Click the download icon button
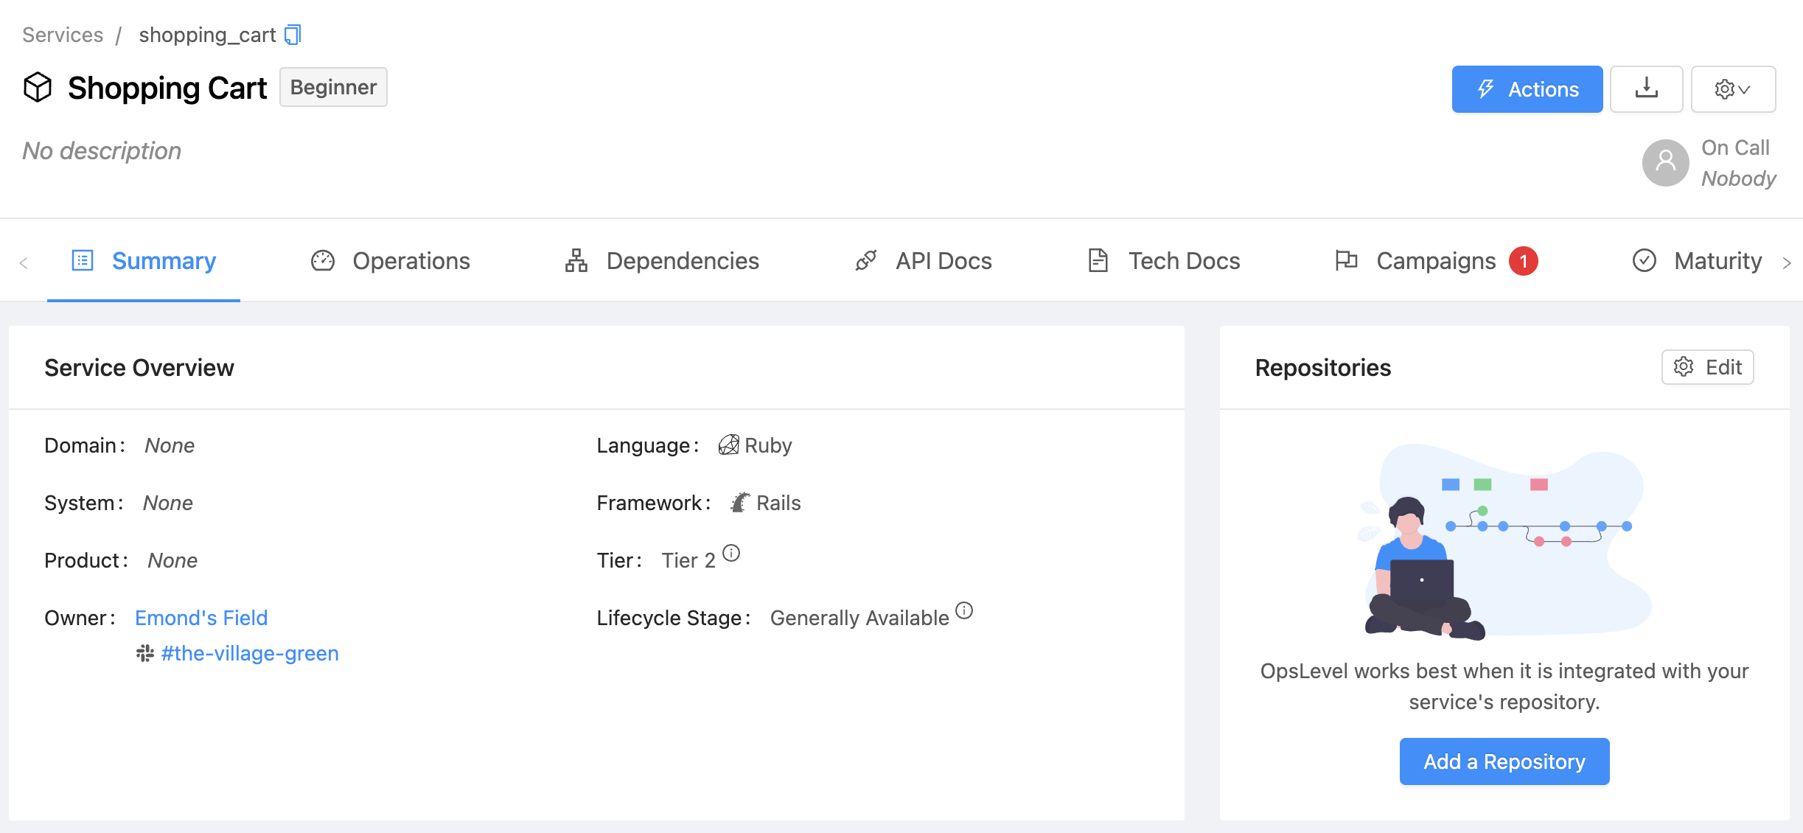Screen dimensions: 1803x833 tap(1646, 88)
